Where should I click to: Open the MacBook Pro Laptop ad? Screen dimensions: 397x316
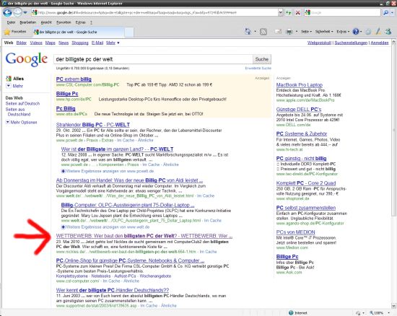pos(300,85)
